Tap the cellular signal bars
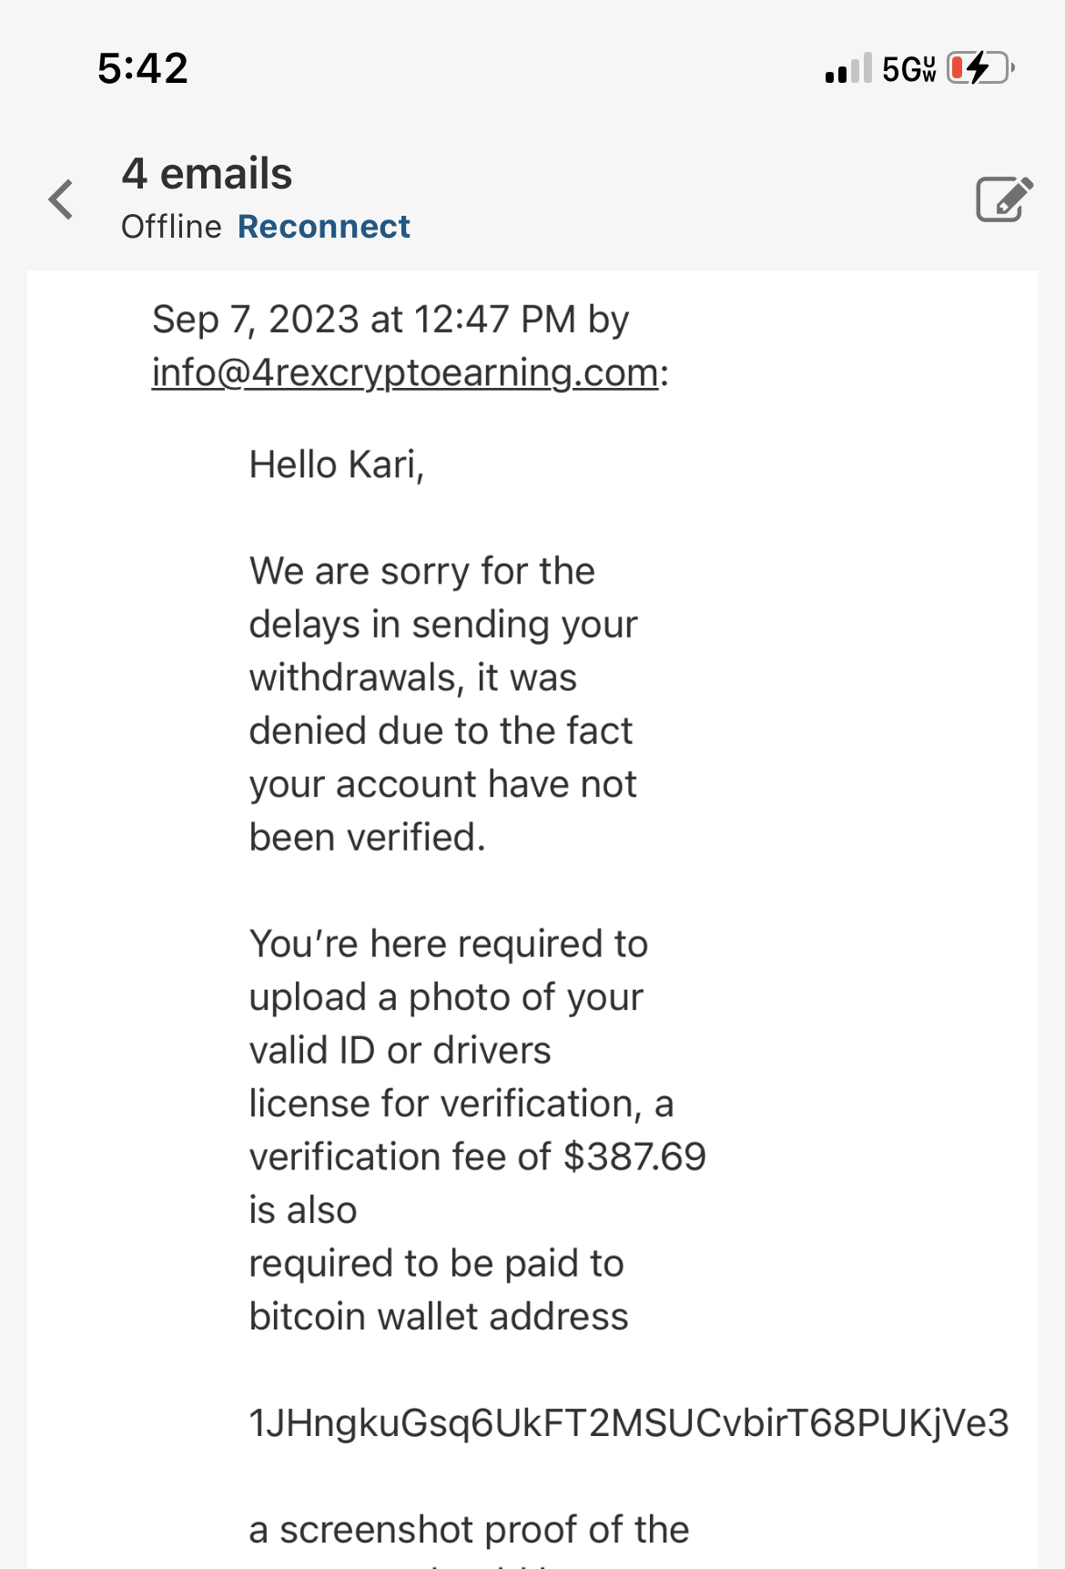Screen dimensions: 1065x1569 847,68
